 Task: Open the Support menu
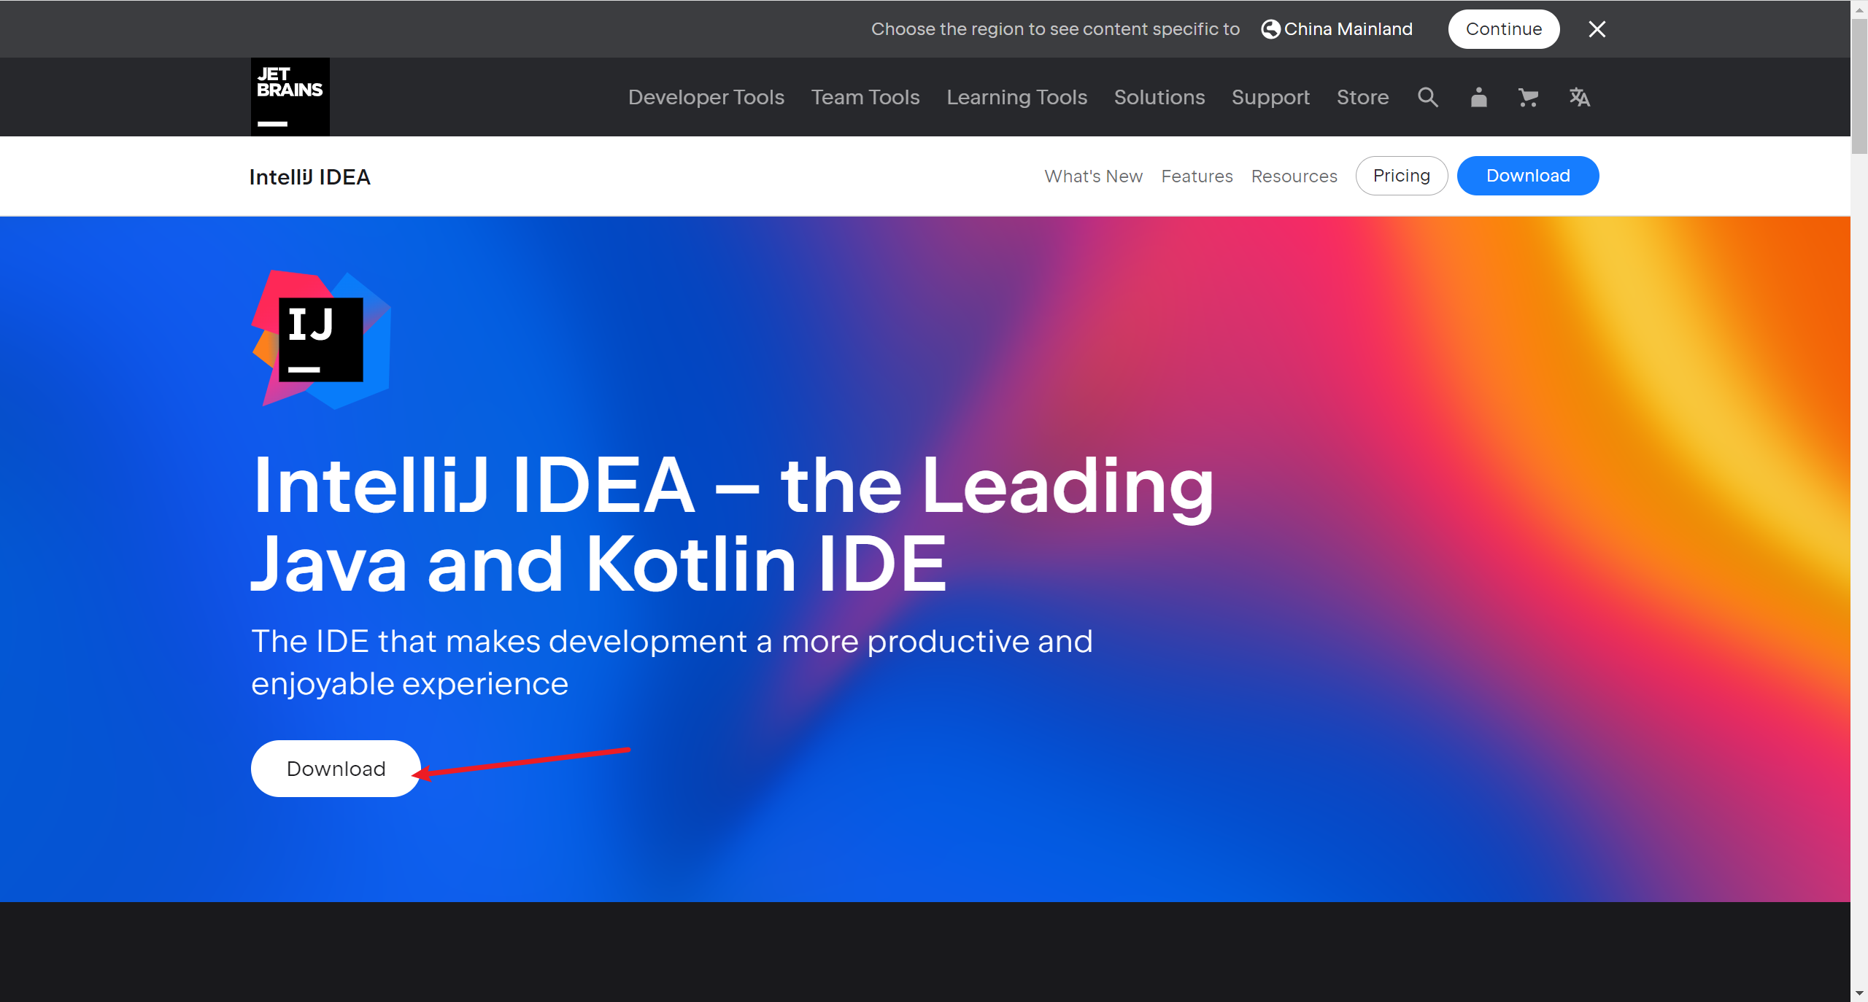pos(1270,97)
